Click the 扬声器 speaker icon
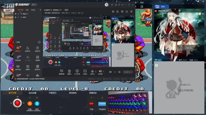This screenshot has height=115, width=206. coord(100,71)
